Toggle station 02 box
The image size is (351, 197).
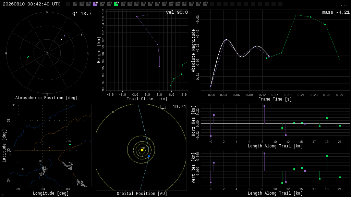pyautogui.click(x=82, y=4)
